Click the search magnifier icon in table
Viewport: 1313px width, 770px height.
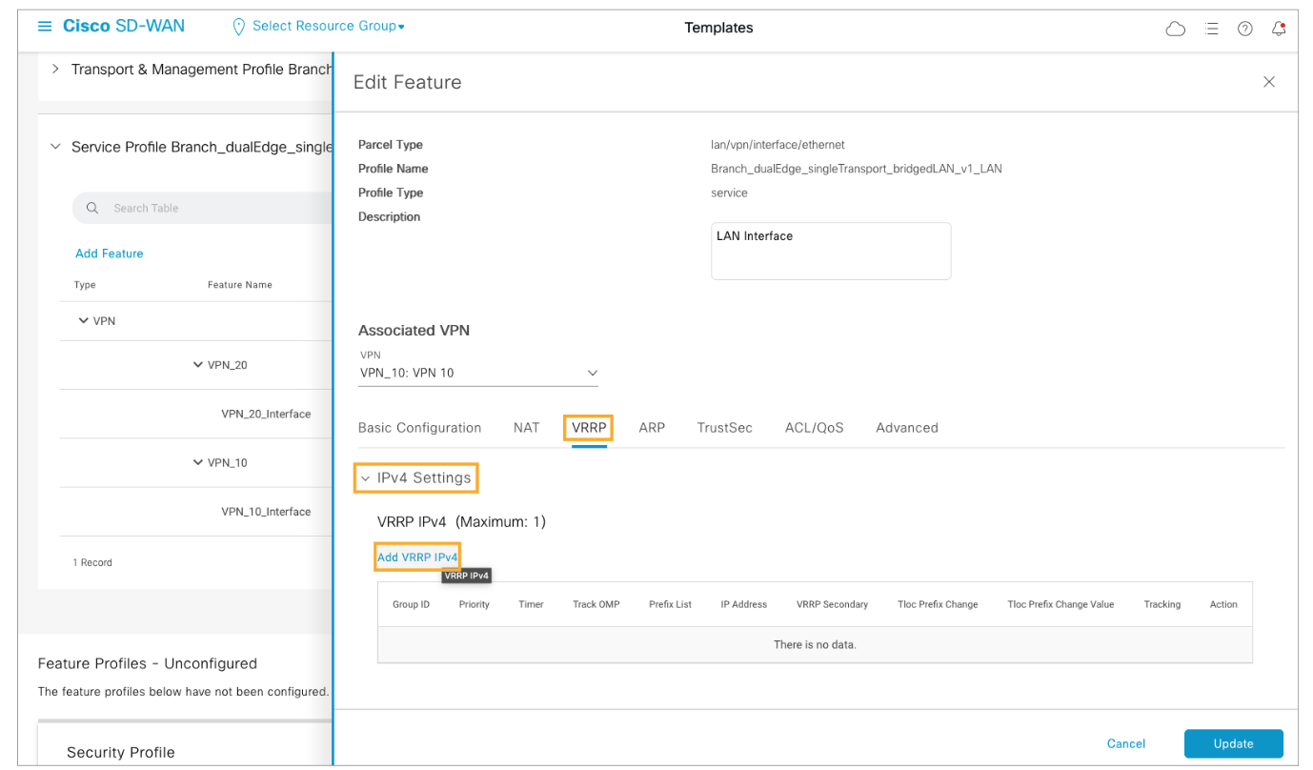point(92,208)
